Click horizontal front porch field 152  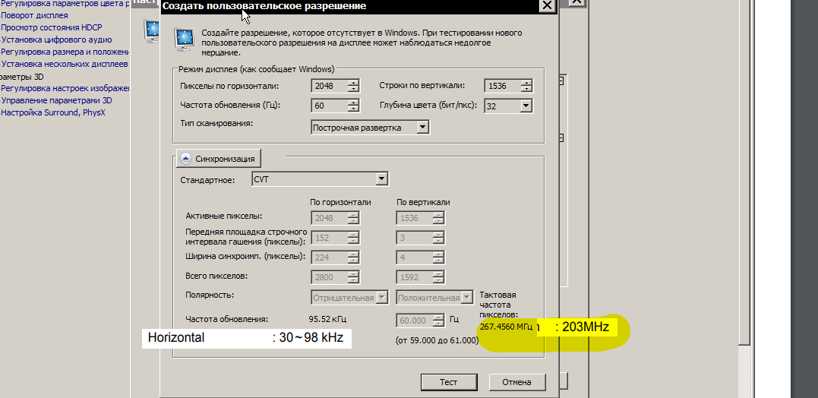[330, 238]
